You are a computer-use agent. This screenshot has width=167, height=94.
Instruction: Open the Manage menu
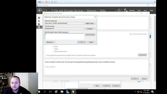point(132,10)
